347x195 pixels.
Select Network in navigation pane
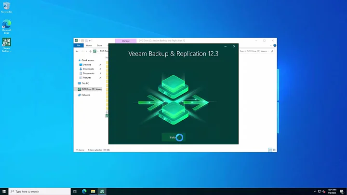coord(86,95)
